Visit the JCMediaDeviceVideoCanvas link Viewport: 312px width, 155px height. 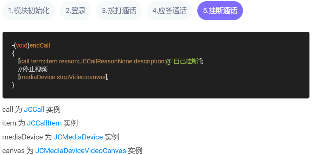point(80,151)
